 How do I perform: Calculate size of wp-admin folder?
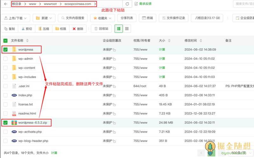click(x=162, y=59)
